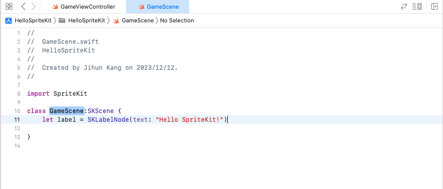Click the Swift icon in jump bar
The height and width of the screenshot is (189, 443).
pyautogui.click(x=116, y=20)
